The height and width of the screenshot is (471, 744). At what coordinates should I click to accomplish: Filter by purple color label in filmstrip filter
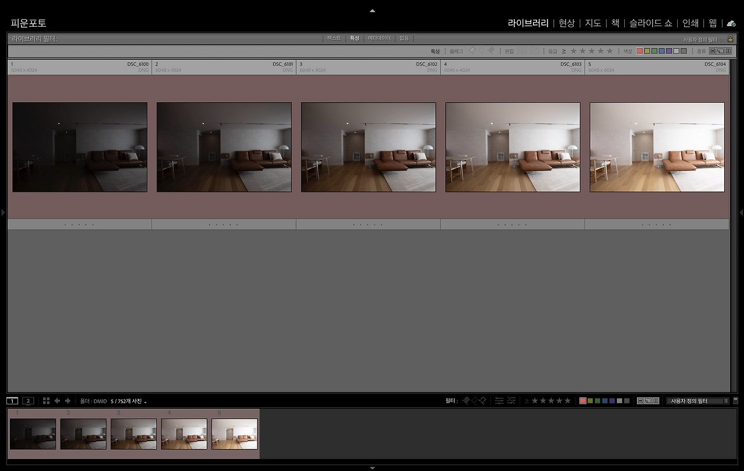point(612,401)
